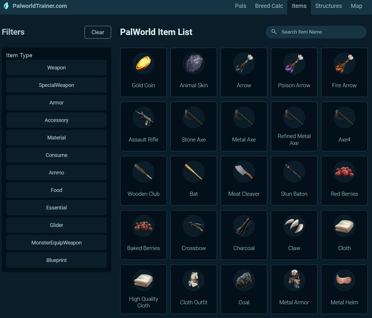Open the Metal Axe item icon
372x318 pixels.
pos(244,118)
